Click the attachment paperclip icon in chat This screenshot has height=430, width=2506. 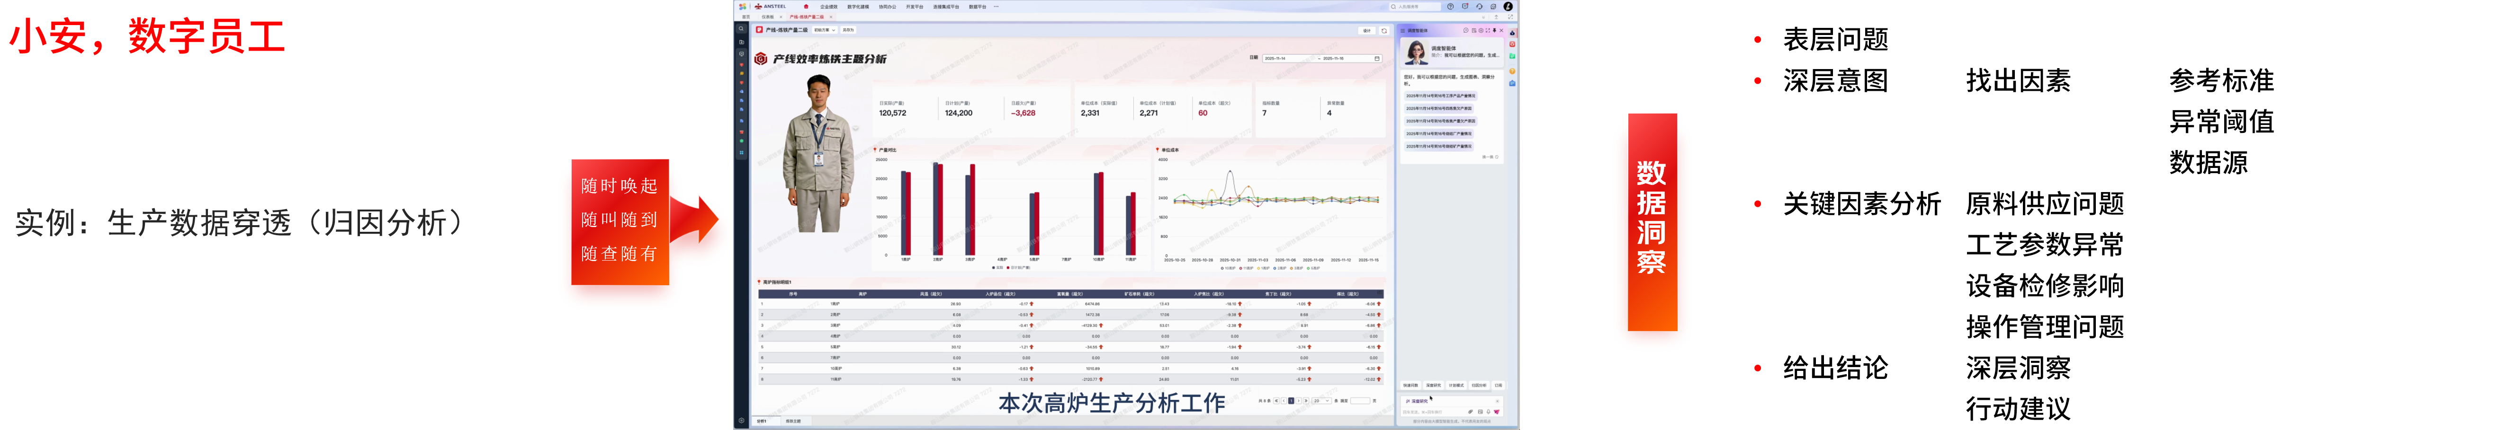[x=1471, y=412]
